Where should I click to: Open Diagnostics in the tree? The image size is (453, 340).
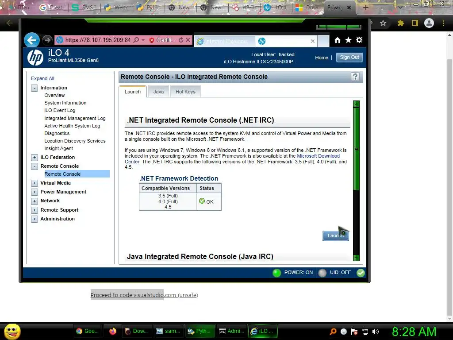pyautogui.click(x=57, y=133)
